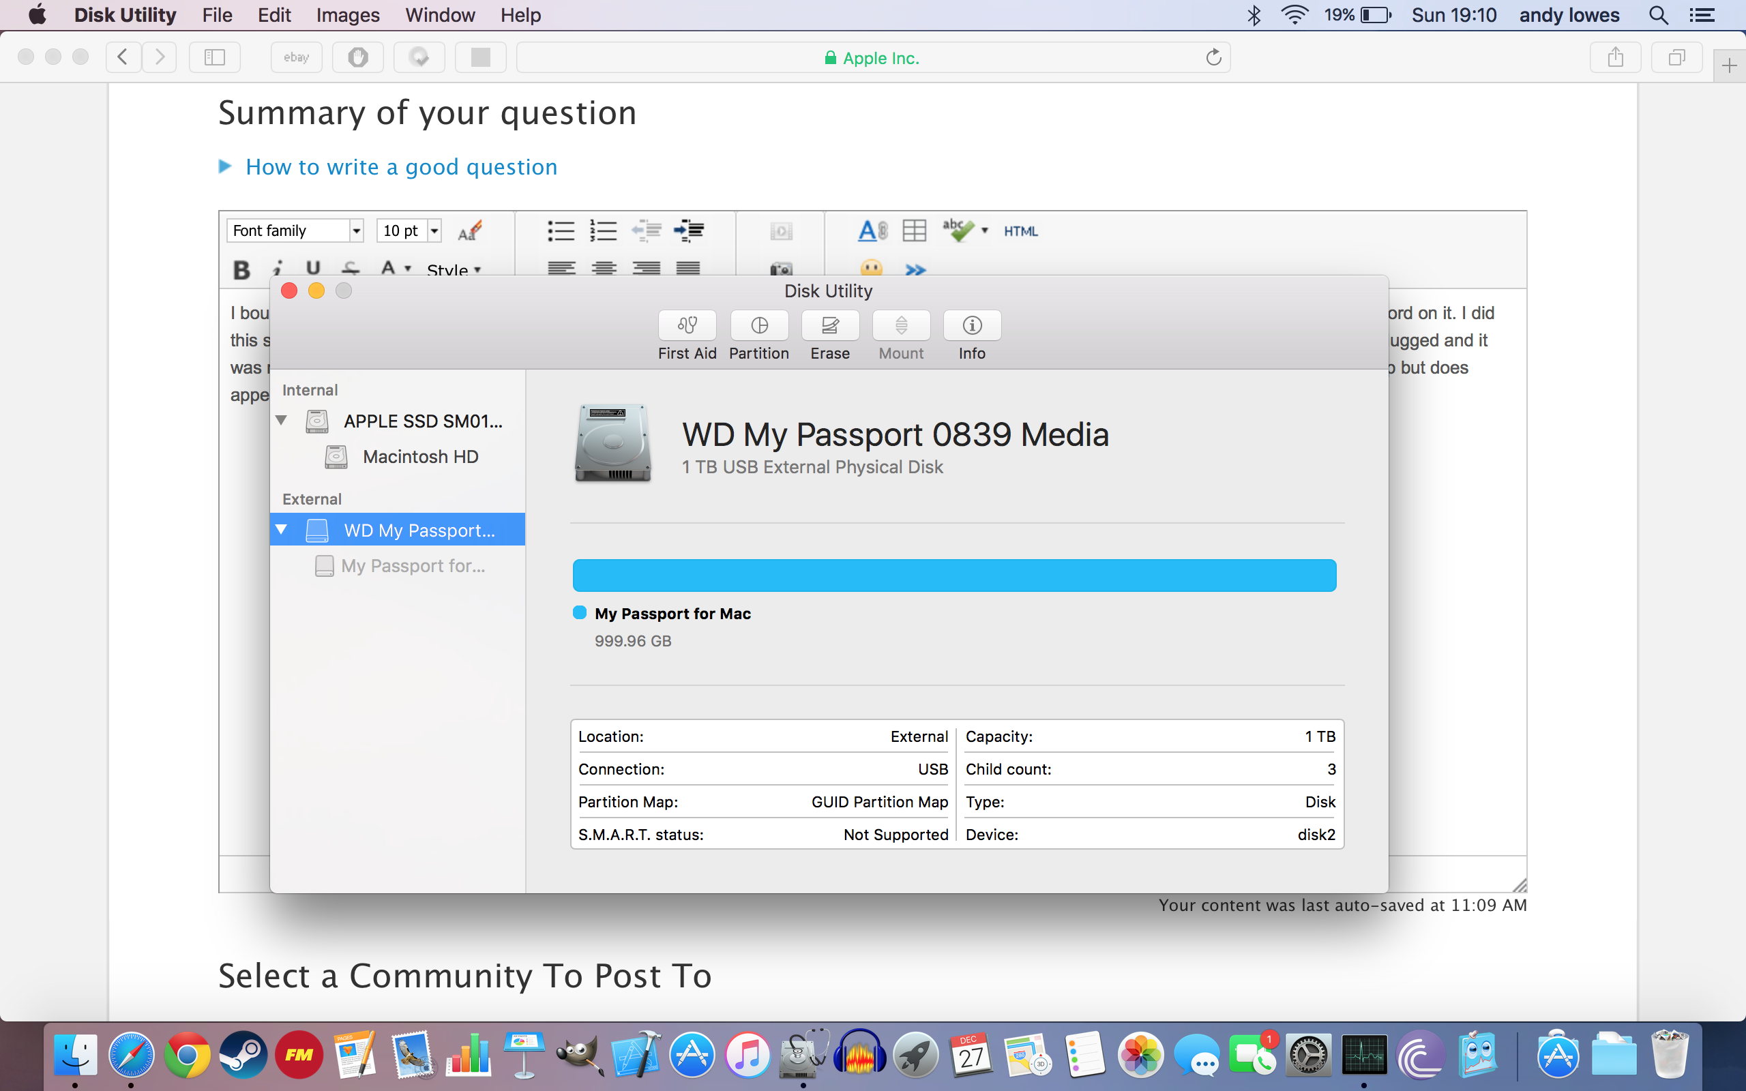This screenshot has width=1746, height=1091.
Task: Open the Images menu
Action: pos(348,15)
